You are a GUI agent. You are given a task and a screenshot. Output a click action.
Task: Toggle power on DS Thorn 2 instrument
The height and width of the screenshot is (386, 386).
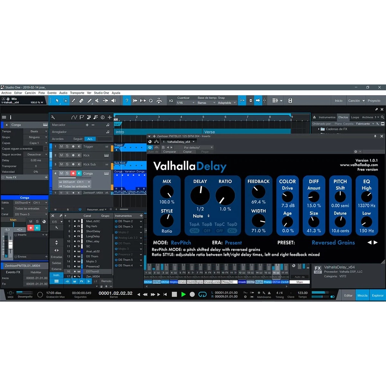point(116,221)
